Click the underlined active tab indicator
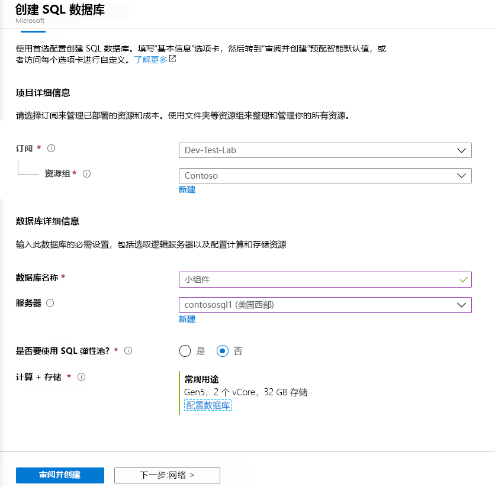This screenshot has width=495, height=487. point(33,31)
